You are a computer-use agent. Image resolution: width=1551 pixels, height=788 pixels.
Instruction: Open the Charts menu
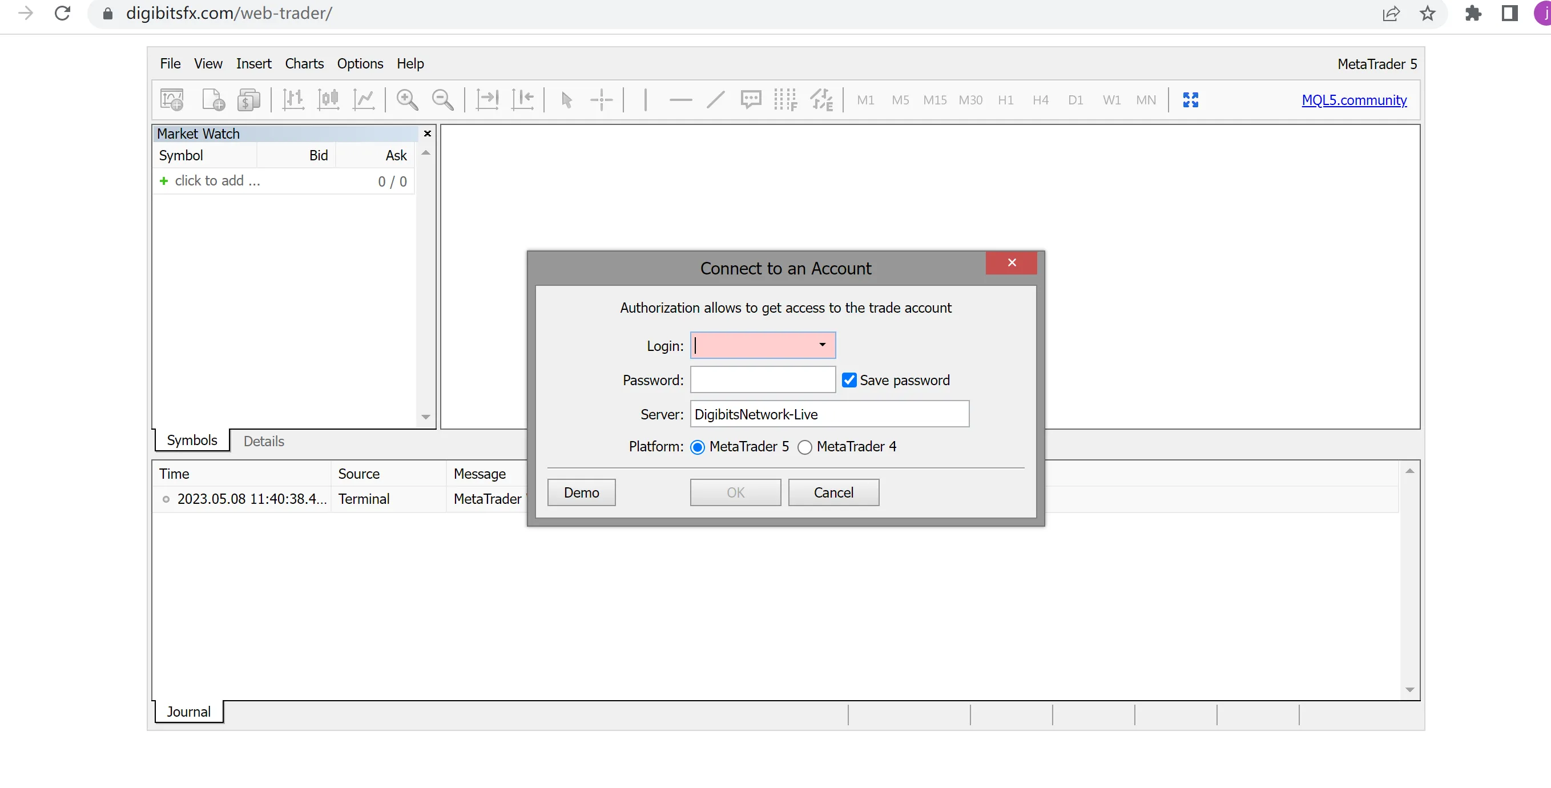point(304,63)
